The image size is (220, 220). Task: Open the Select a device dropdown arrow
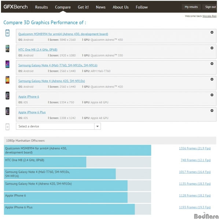[98, 126]
